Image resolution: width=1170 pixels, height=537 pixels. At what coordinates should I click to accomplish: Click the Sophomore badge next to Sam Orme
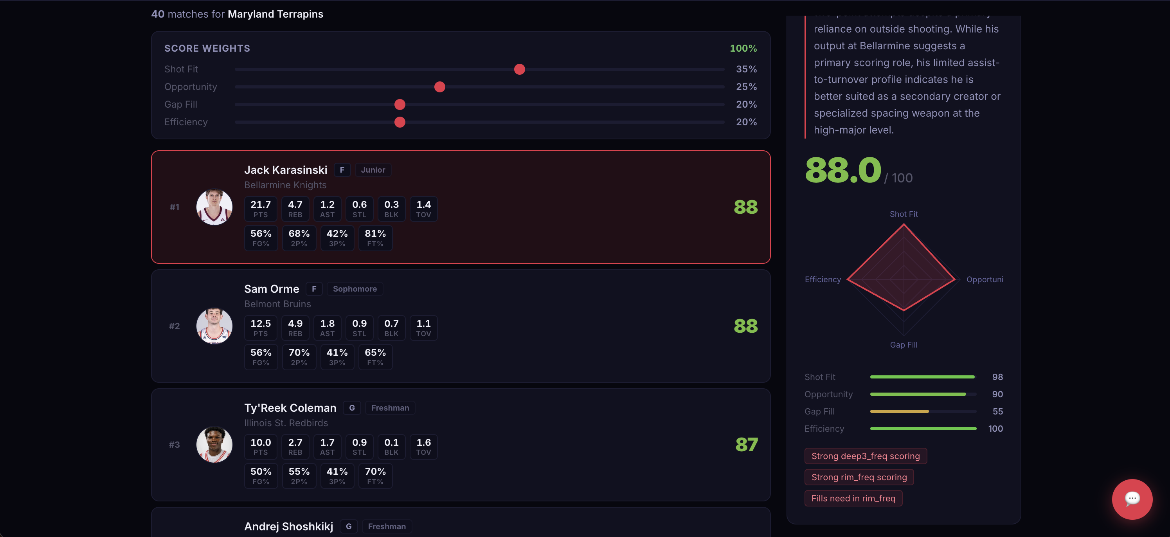pyautogui.click(x=354, y=289)
